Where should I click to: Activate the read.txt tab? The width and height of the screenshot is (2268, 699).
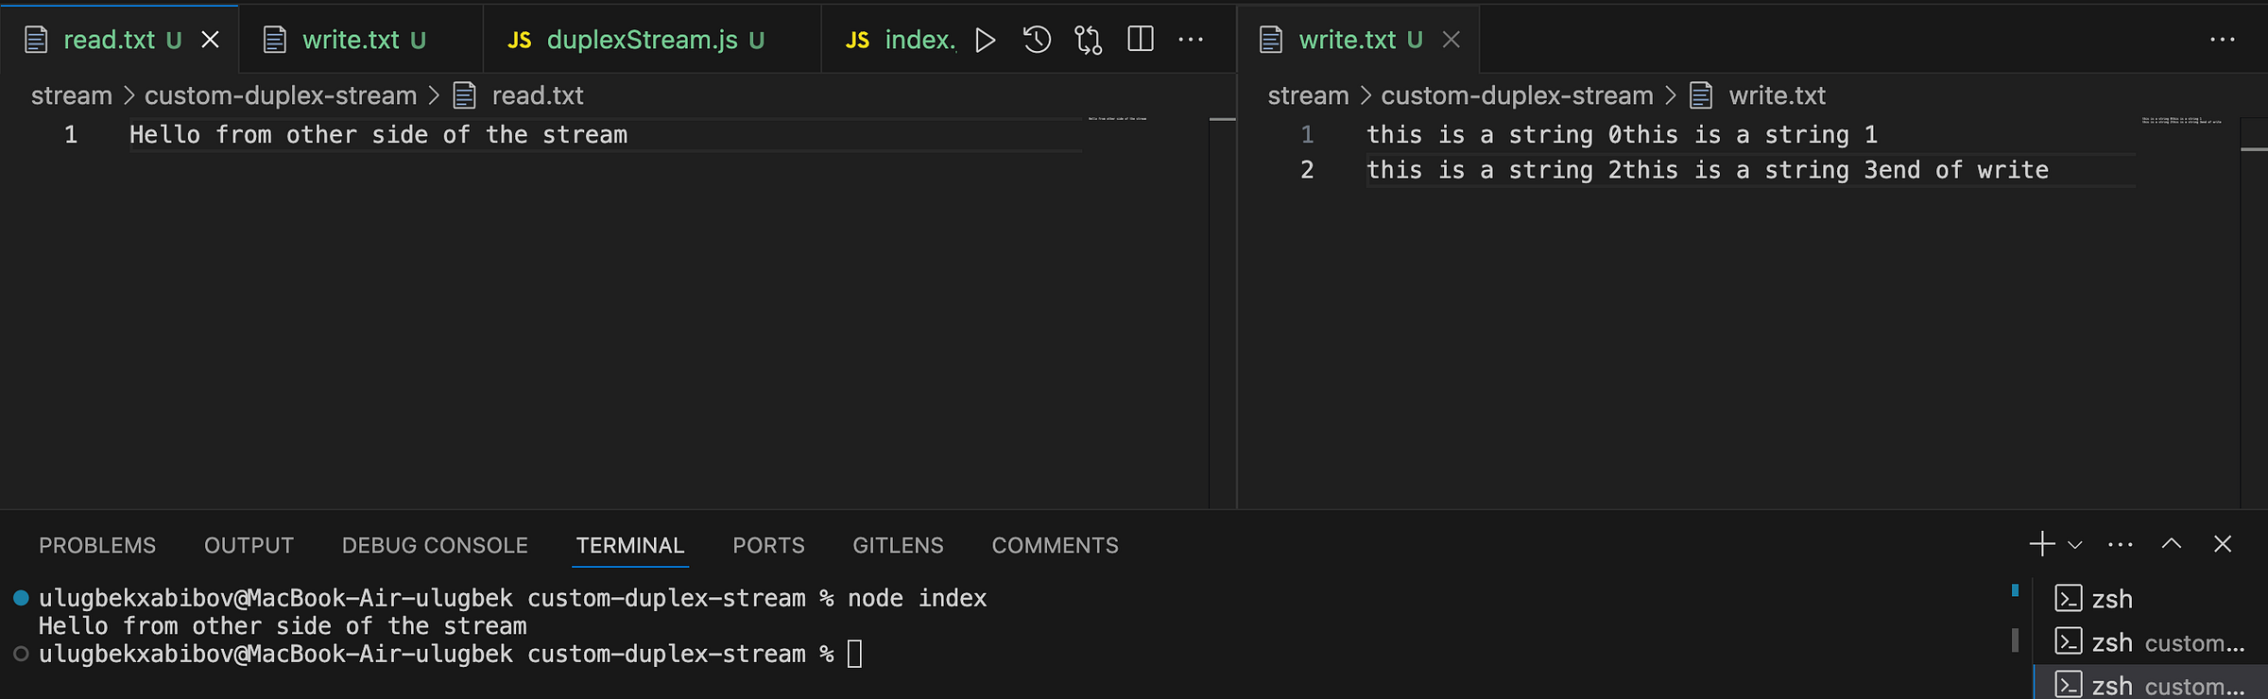tap(119, 40)
